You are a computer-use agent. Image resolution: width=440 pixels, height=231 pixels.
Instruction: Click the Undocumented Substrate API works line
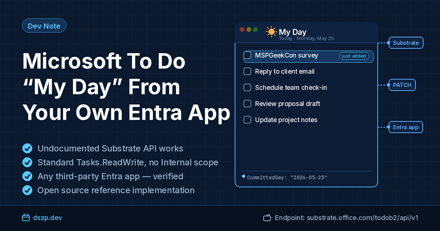pyautogui.click(x=110, y=148)
